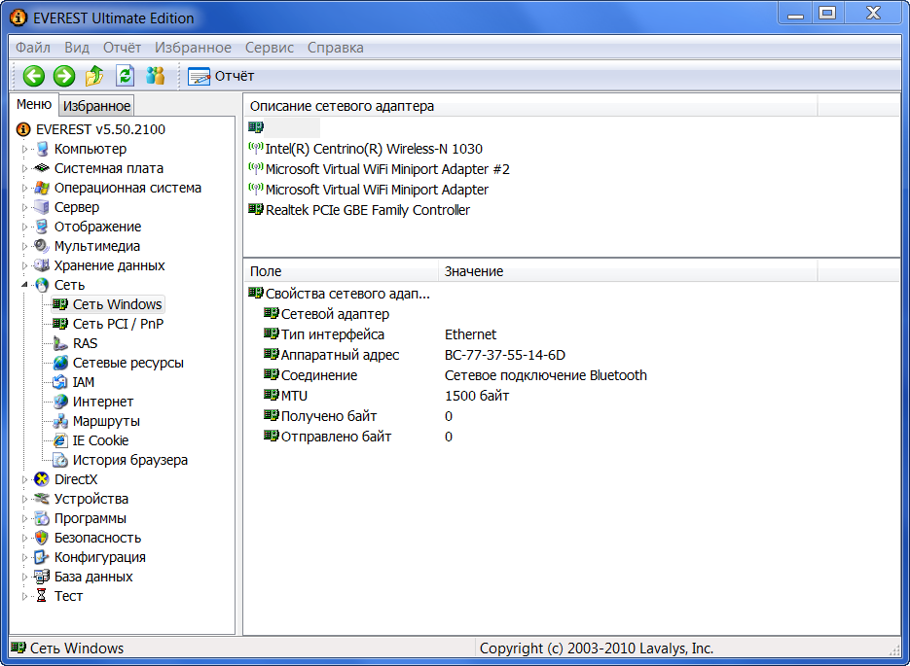Screen dimensions: 910x666
Task: Click the up-level folder arrow icon
Action: [94, 76]
